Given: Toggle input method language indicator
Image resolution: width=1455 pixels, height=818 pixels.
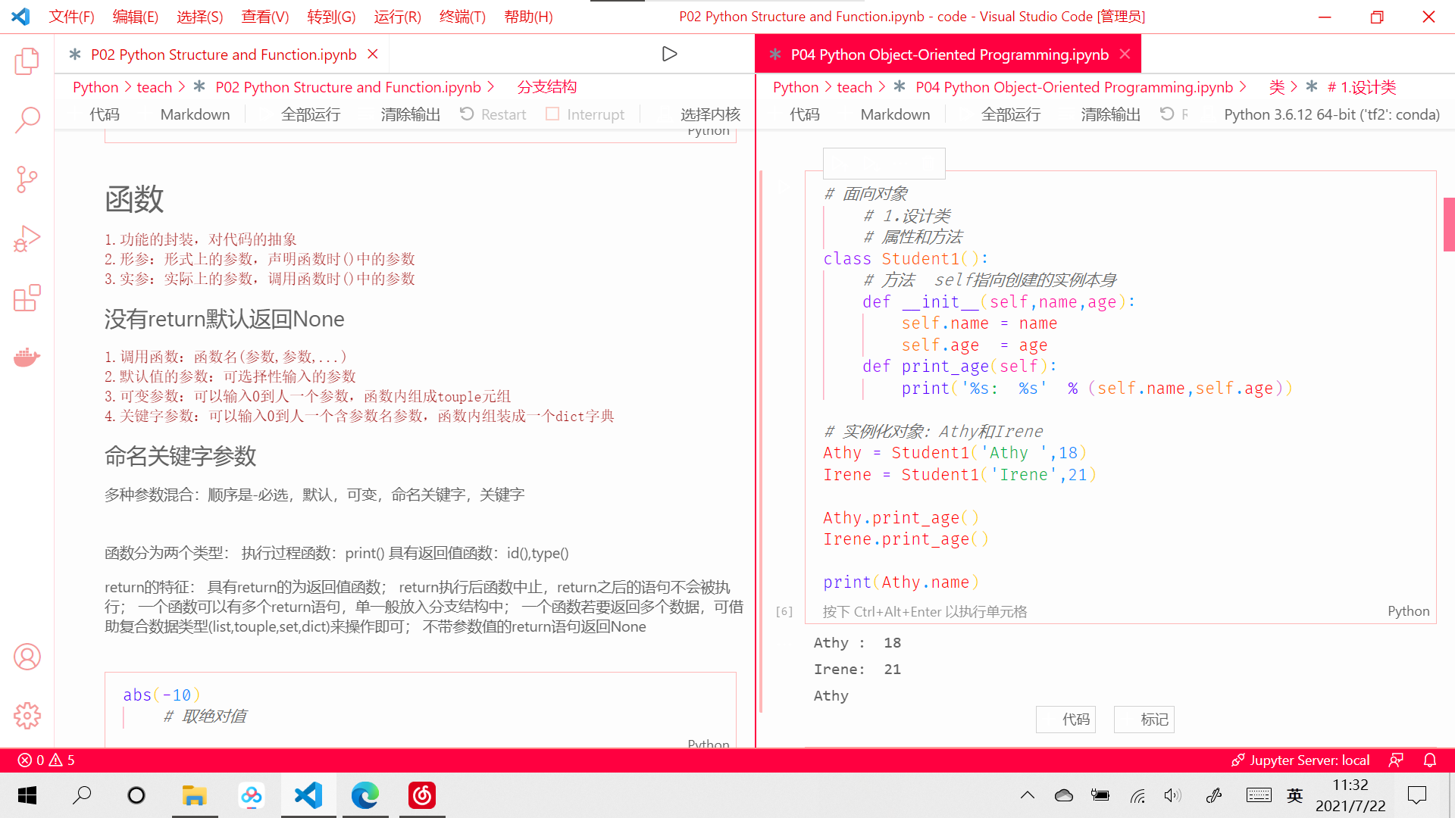Looking at the screenshot, I should pyautogui.click(x=1294, y=795).
